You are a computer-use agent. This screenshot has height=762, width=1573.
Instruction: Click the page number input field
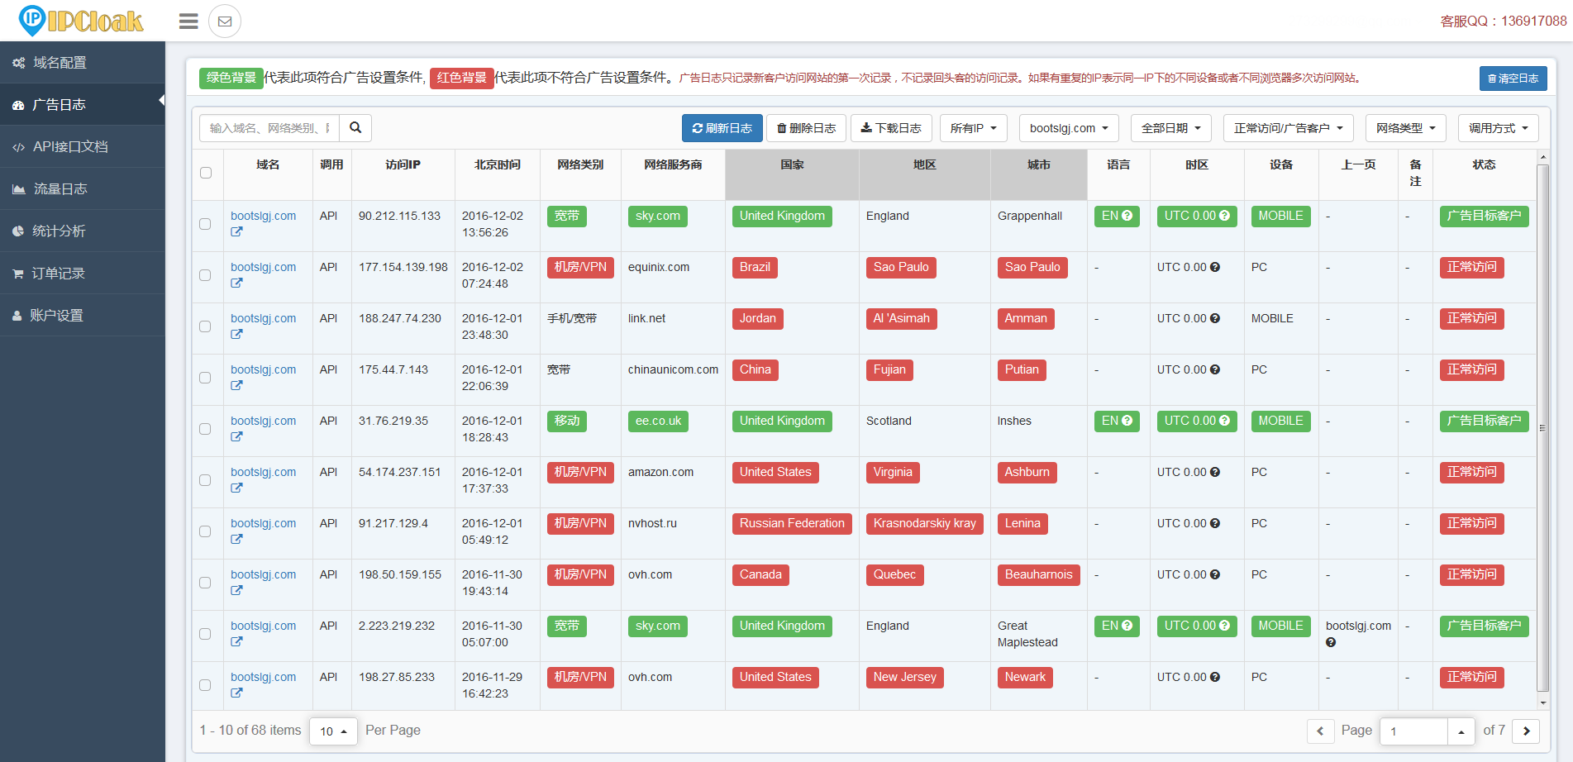point(1413,731)
